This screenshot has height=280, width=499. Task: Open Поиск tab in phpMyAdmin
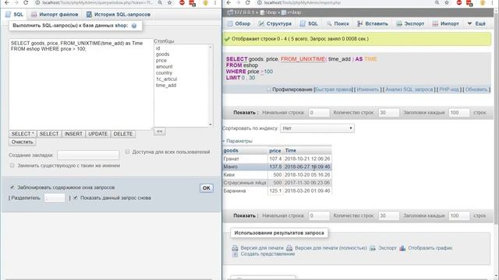pyautogui.click(x=338, y=23)
